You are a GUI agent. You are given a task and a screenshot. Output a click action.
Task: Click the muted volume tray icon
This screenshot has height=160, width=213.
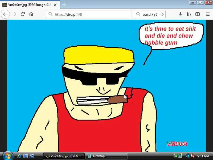point(192,156)
